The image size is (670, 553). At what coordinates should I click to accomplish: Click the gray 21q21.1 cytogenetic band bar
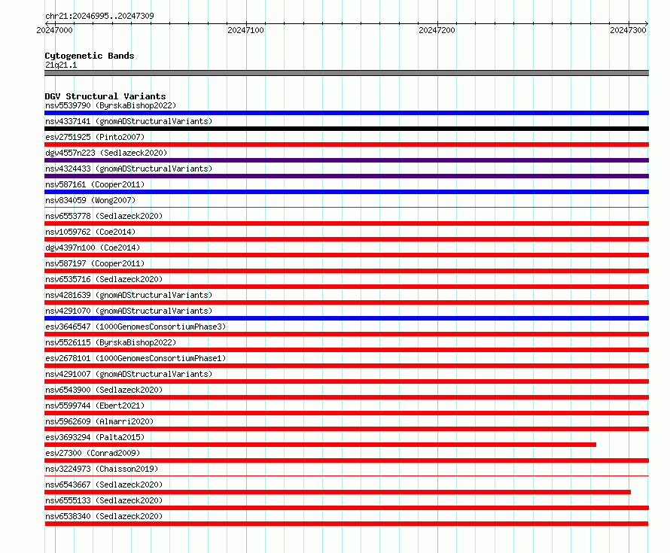tap(346, 73)
